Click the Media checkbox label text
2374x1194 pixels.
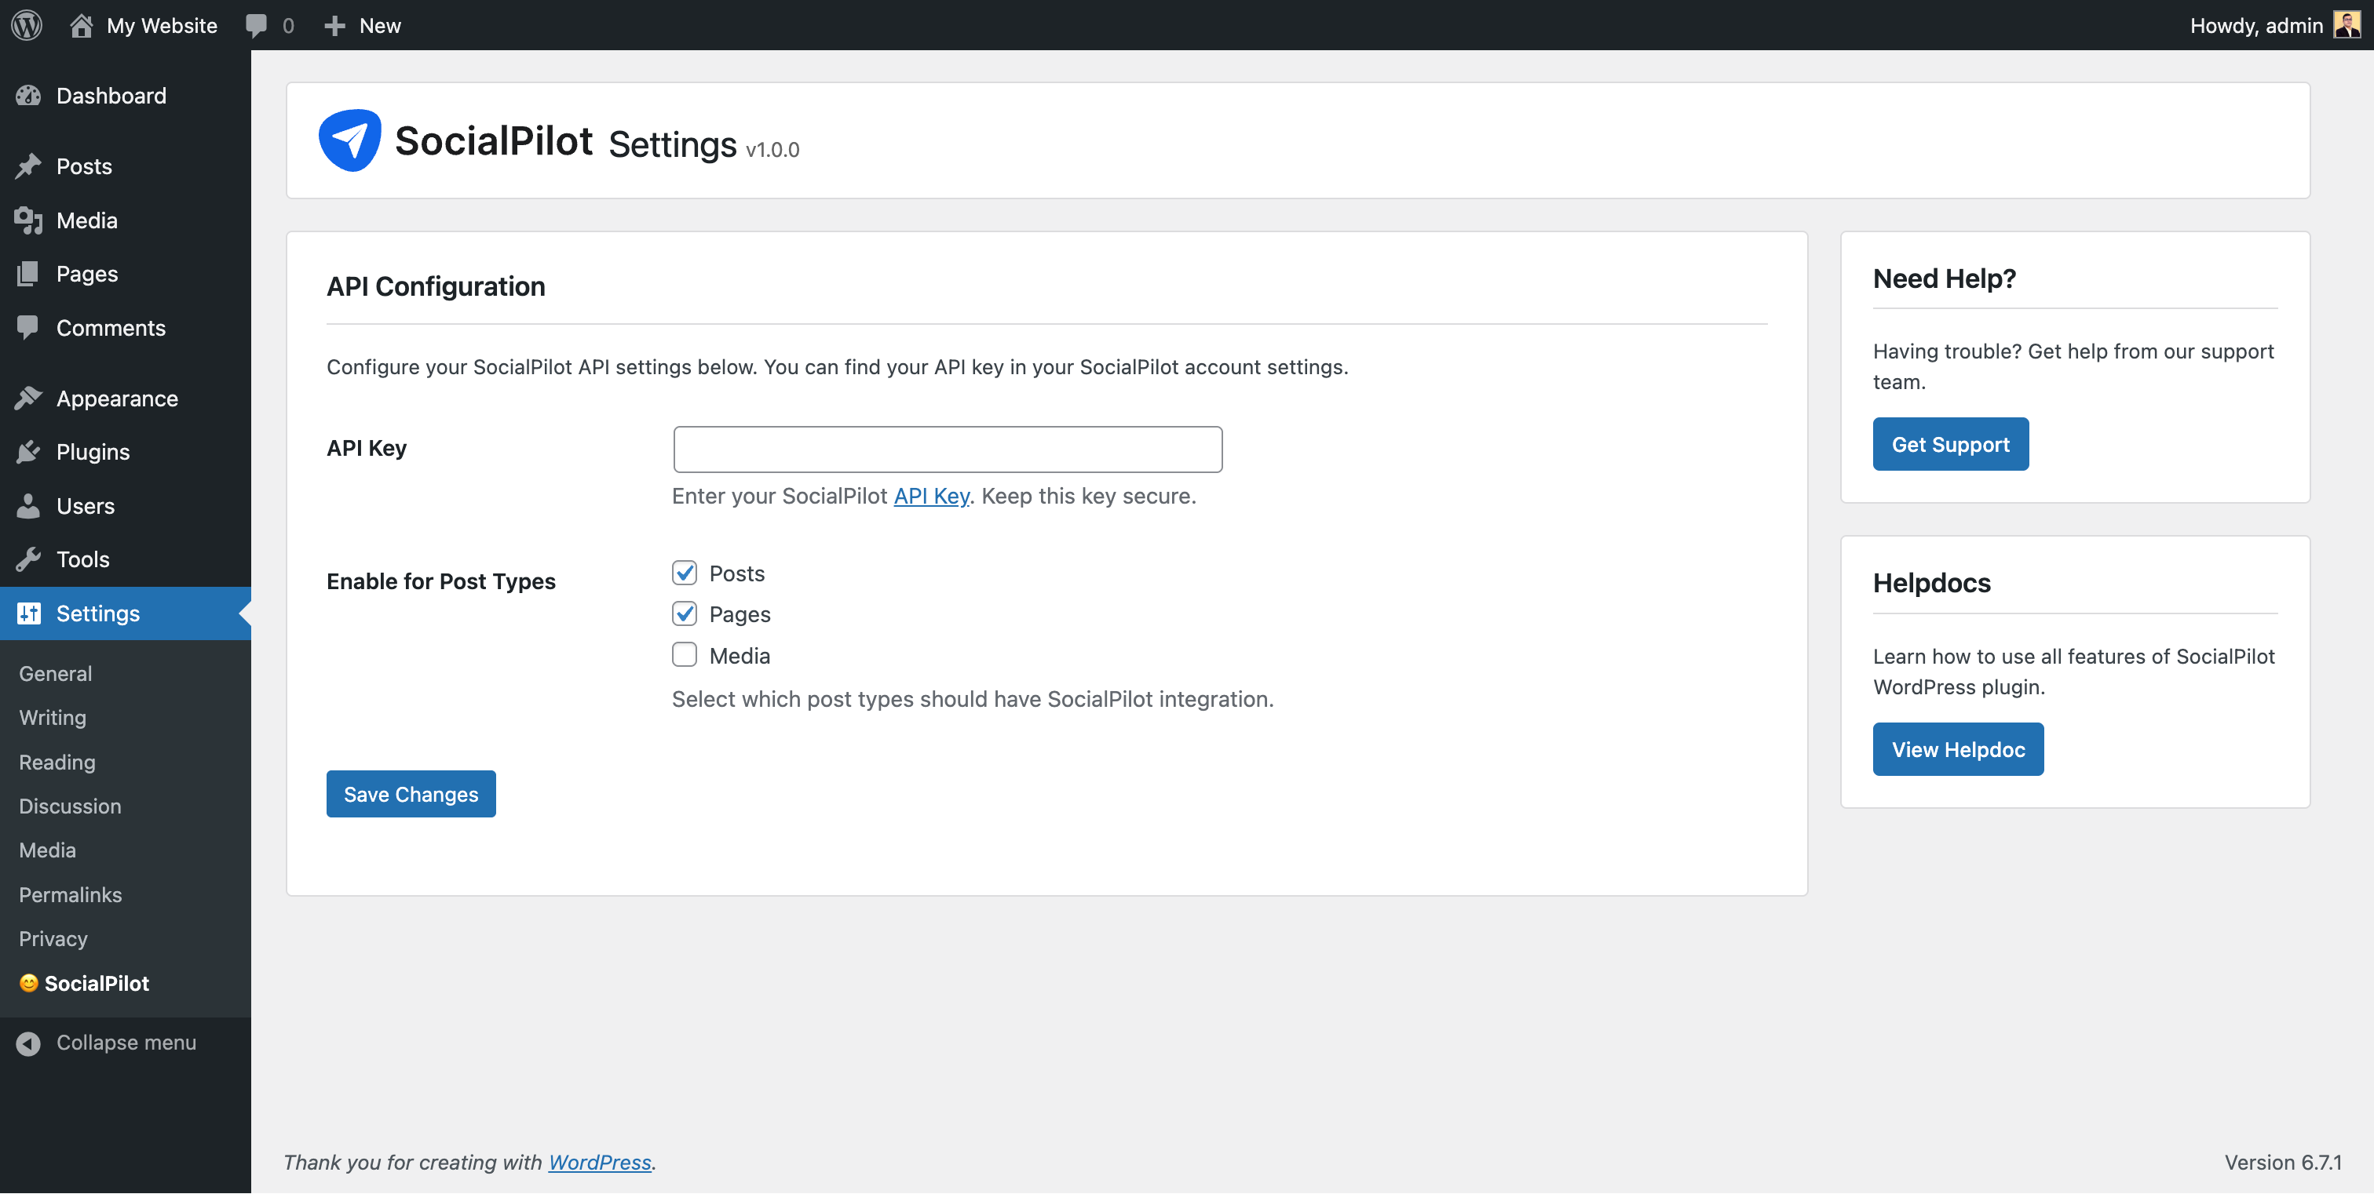pyautogui.click(x=739, y=656)
